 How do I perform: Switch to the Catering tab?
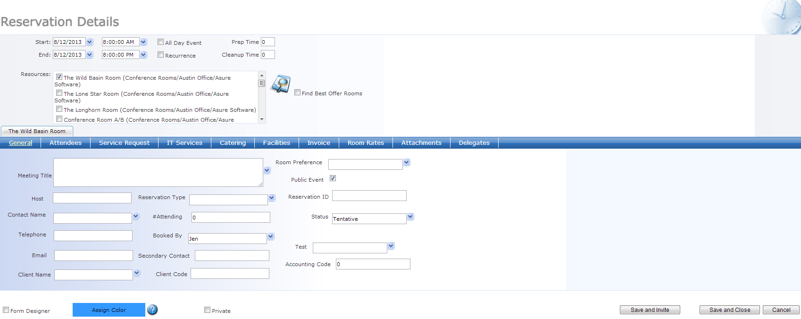(x=233, y=143)
